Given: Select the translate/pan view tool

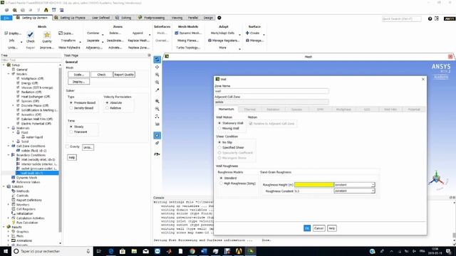Looking at the screenshot, I should click(x=157, y=68).
